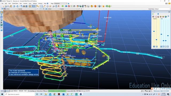Click the dark globe toolbar icon
This screenshot has width=171, height=96.
coord(99,6)
